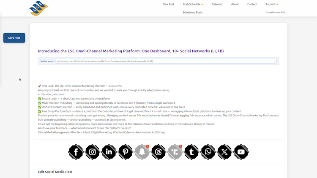Select the greyed-out Snapchat icon
Image resolution: width=317 pixels, height=178 pixels.
142,152
